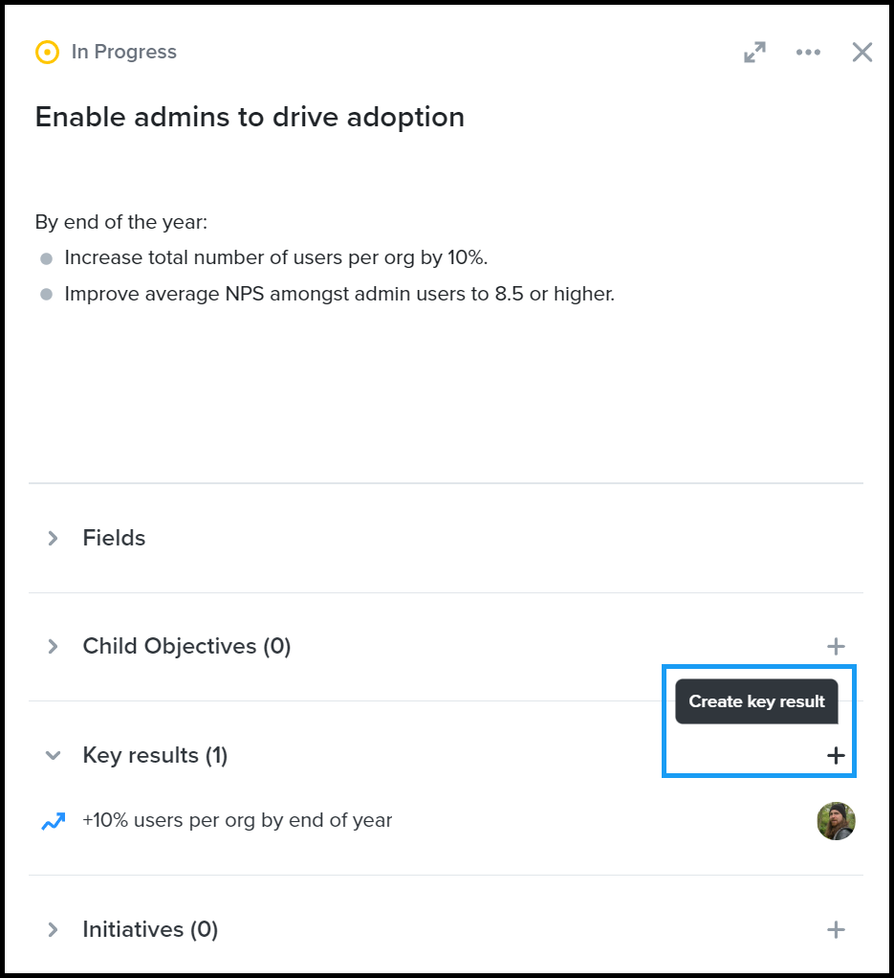Image resolution: width=894 pixels, height=978 pixels.
Task: Expand the Initiatives section
Action: [54, 929]
